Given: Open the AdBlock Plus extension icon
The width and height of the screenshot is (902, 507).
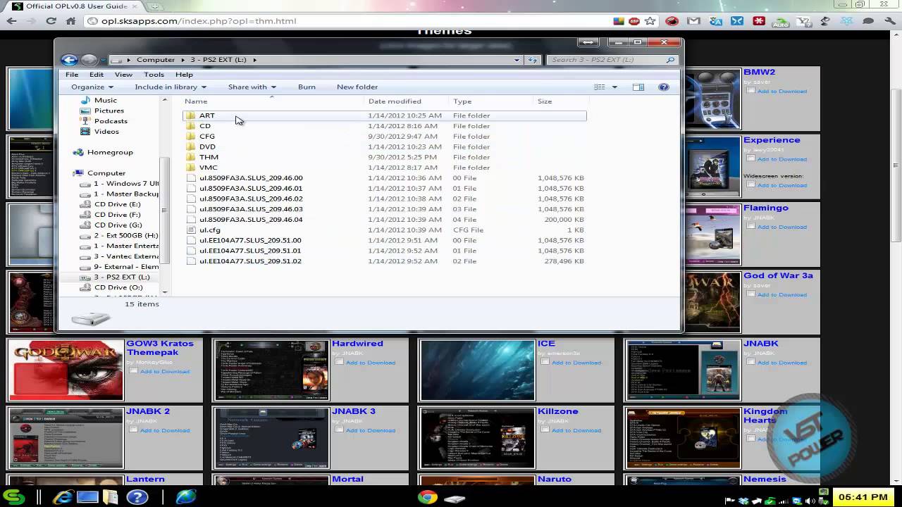Looking at the screenshot, I should click(634, 21).
